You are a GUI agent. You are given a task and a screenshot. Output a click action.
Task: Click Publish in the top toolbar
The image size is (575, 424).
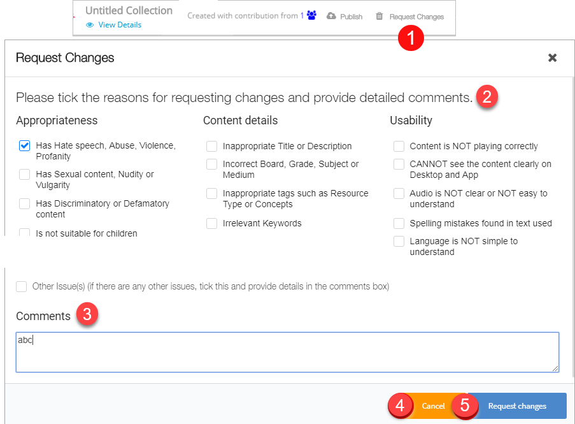pos(351,17)
